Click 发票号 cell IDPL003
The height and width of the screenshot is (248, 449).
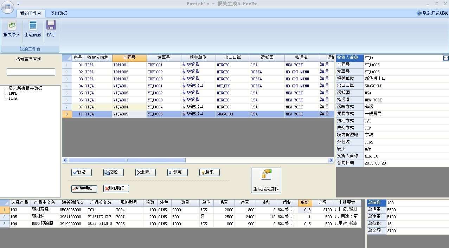[164, 79]
